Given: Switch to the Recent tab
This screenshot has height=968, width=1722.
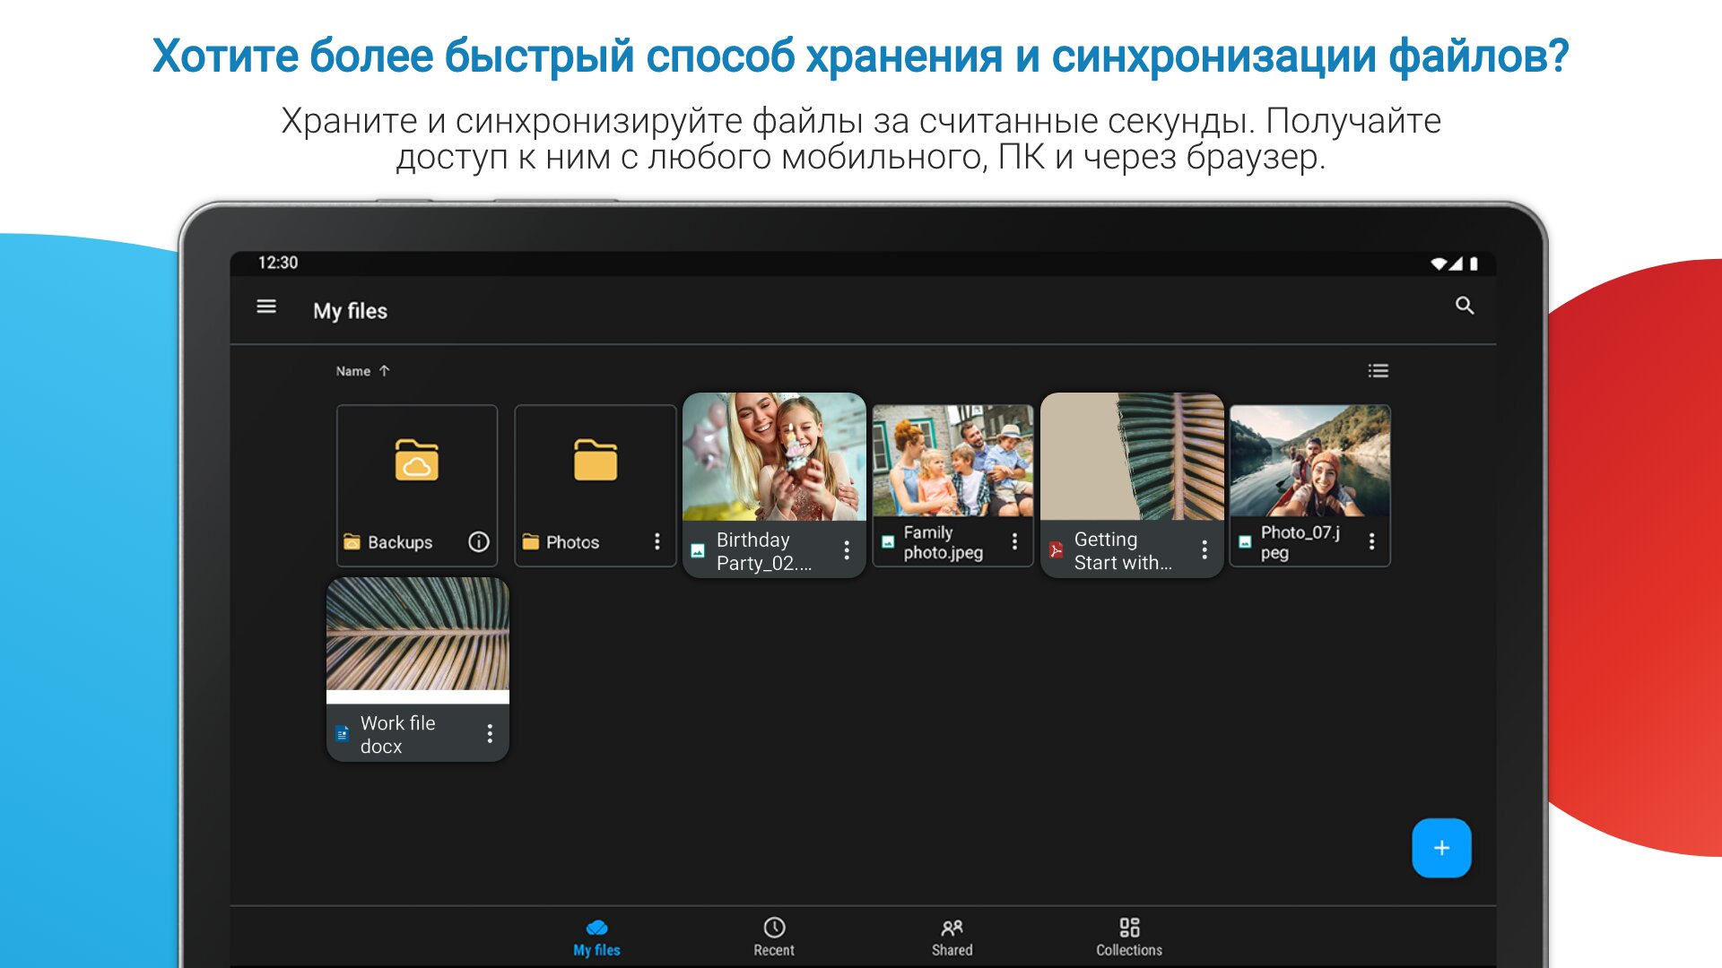Looking at the screenshot, I should [774, 937].
